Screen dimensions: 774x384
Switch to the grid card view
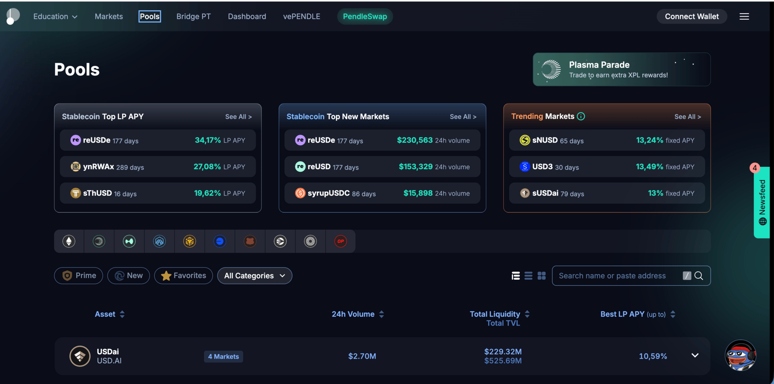pyautogui.click(x=541, y=276)
